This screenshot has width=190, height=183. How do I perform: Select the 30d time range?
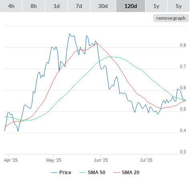103,6
